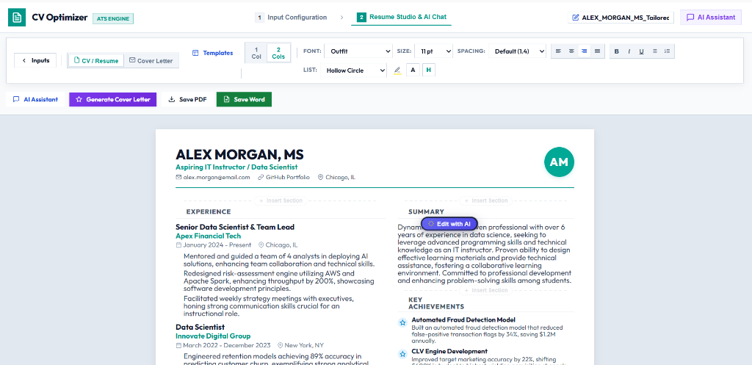Click the email envelope icon in resume header
This screenshot has width=752, height=365.
point(179,177)
